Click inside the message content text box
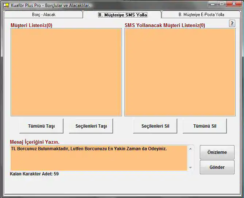 tap(98, 158)
